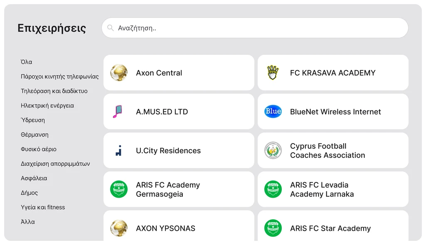Click the U.City Residences logo icon
This screenshot has width=426, height=245.
click(119, 150)
